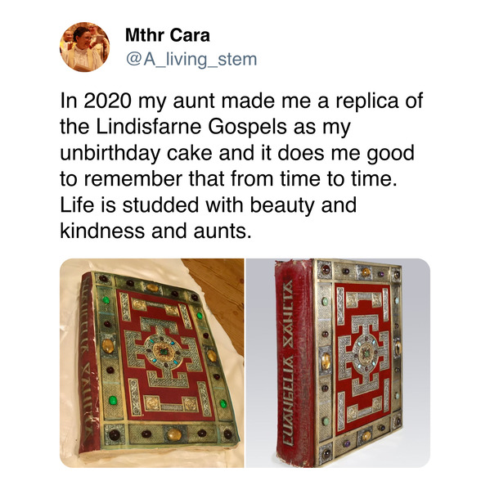Open the photo of the real Lindisfarne Gospels book

tap(338, 363)
